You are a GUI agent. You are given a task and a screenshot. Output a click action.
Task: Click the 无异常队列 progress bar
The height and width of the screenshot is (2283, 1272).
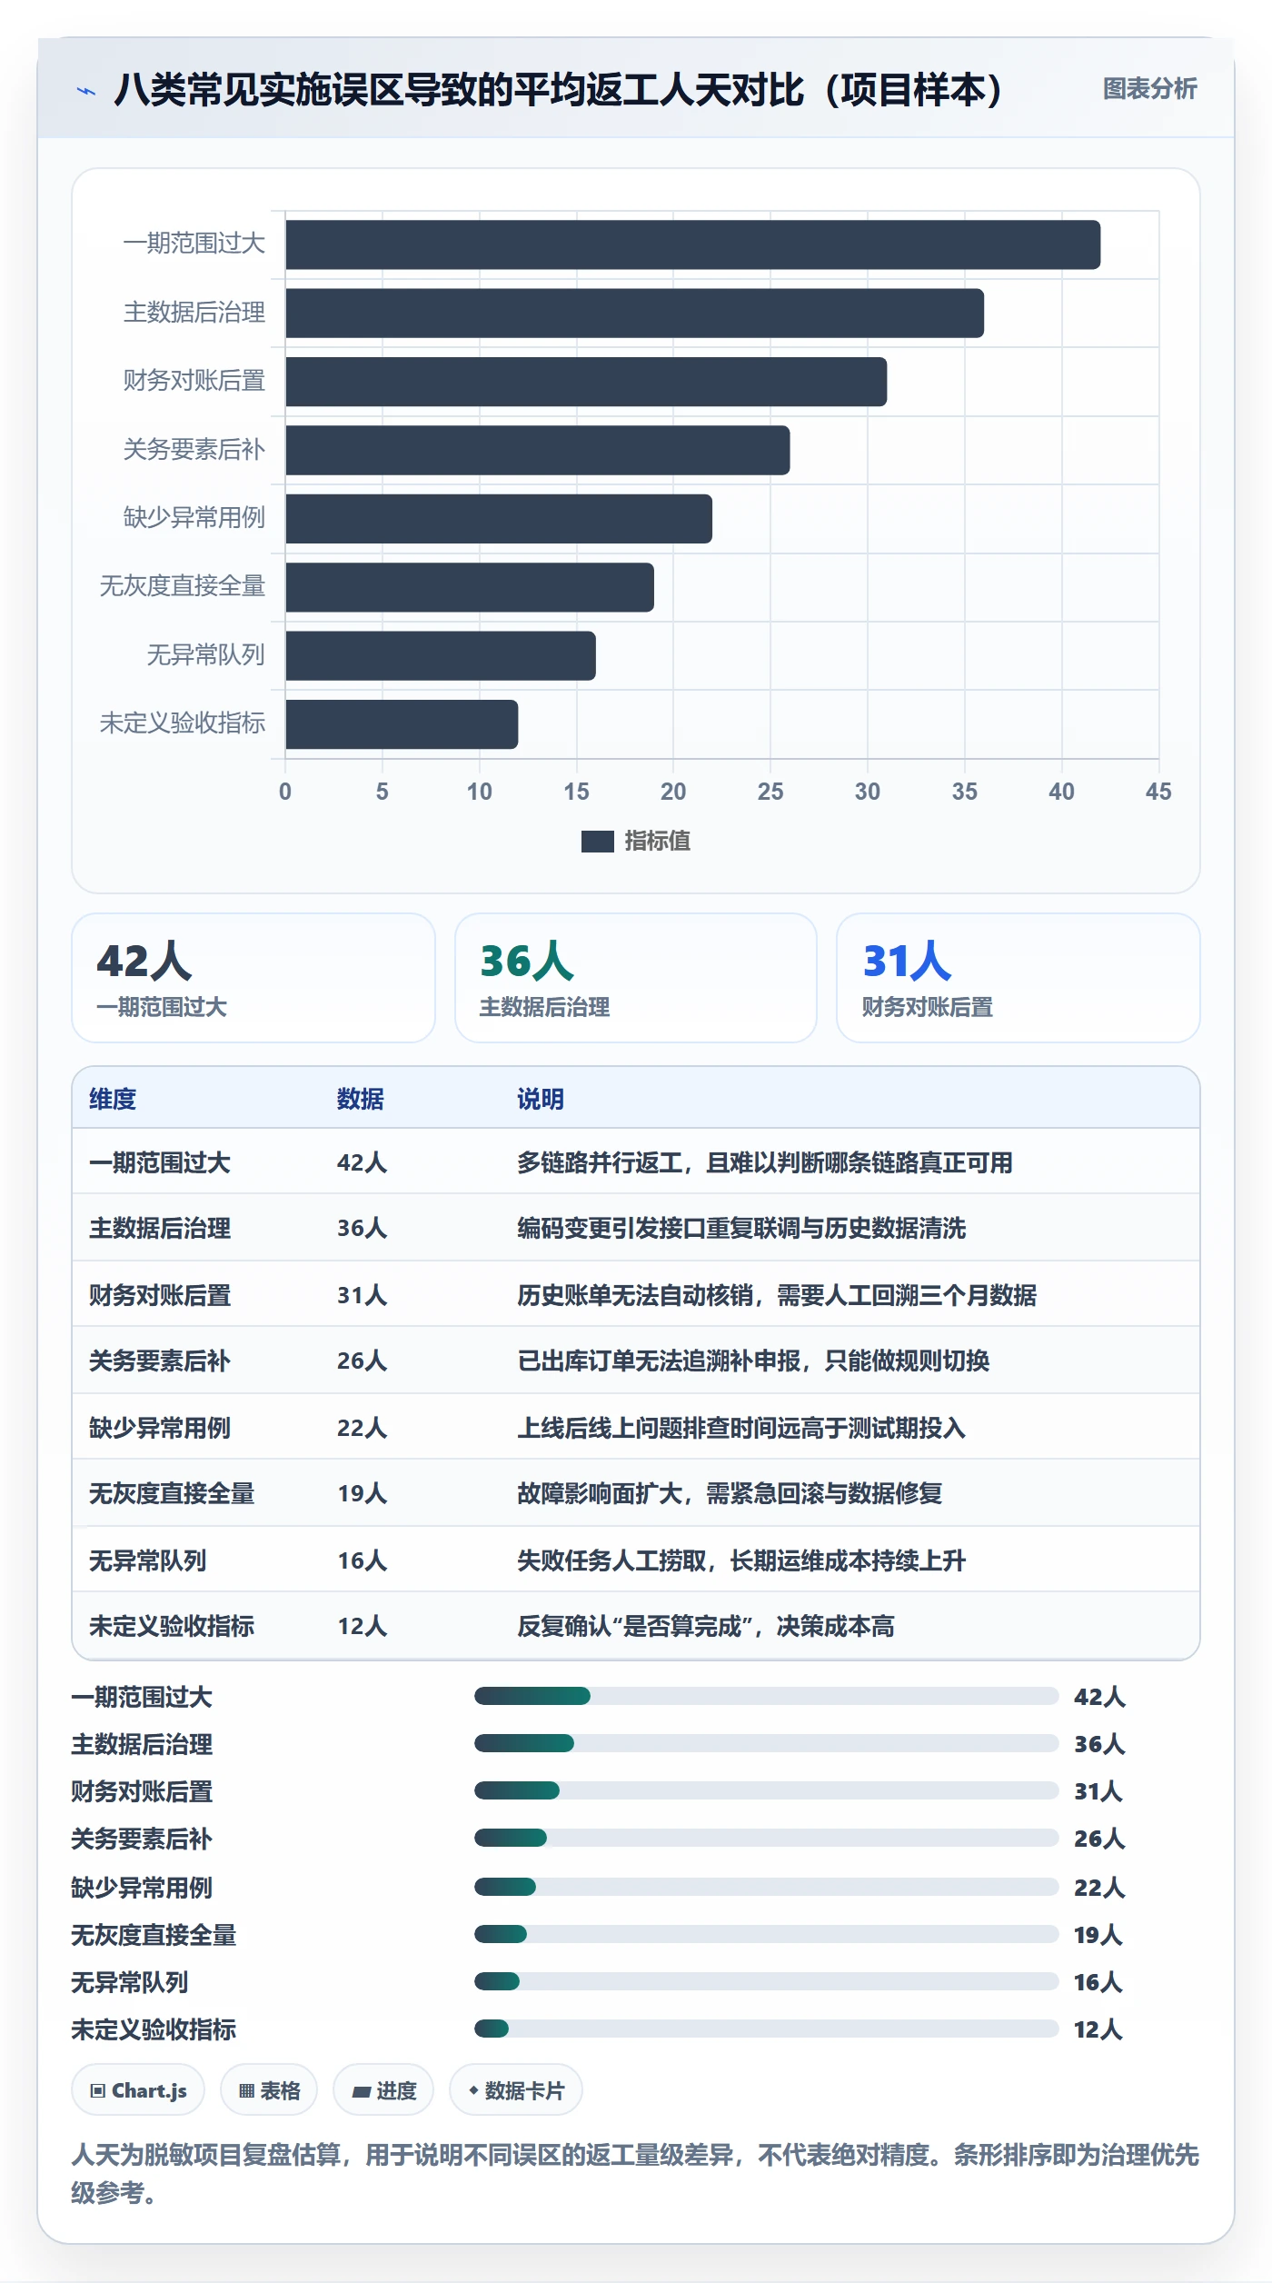point(766,1981)
